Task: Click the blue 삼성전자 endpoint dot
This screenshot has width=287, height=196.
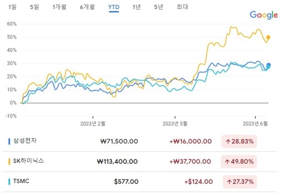Action: (268, 65)
